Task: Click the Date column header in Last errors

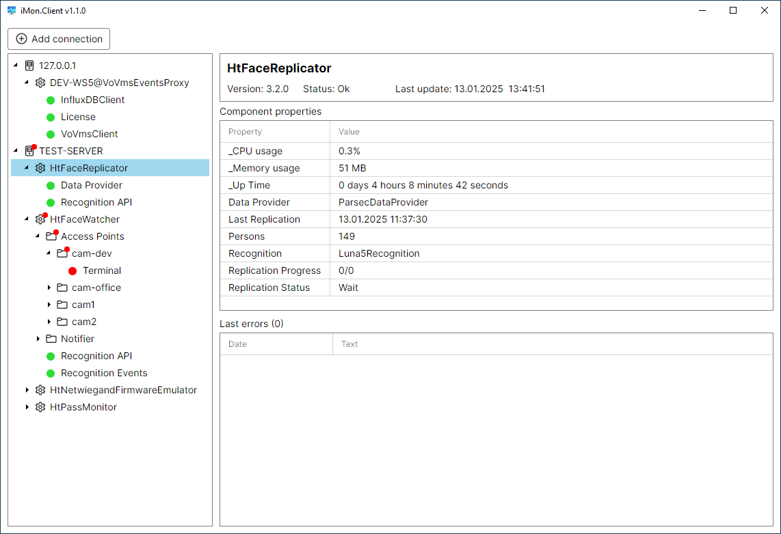Action: [x=238, y=344]
